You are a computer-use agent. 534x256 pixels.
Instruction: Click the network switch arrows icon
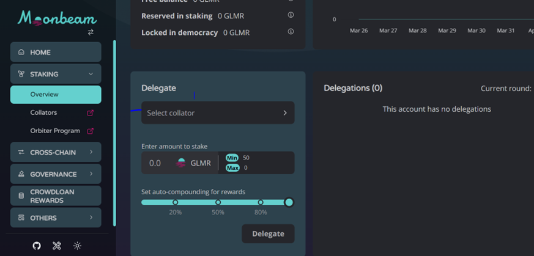click(x=91, y=32)
